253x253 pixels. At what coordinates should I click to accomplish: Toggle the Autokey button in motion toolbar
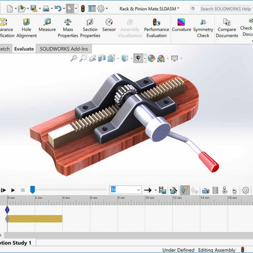[x=185, y=190]
